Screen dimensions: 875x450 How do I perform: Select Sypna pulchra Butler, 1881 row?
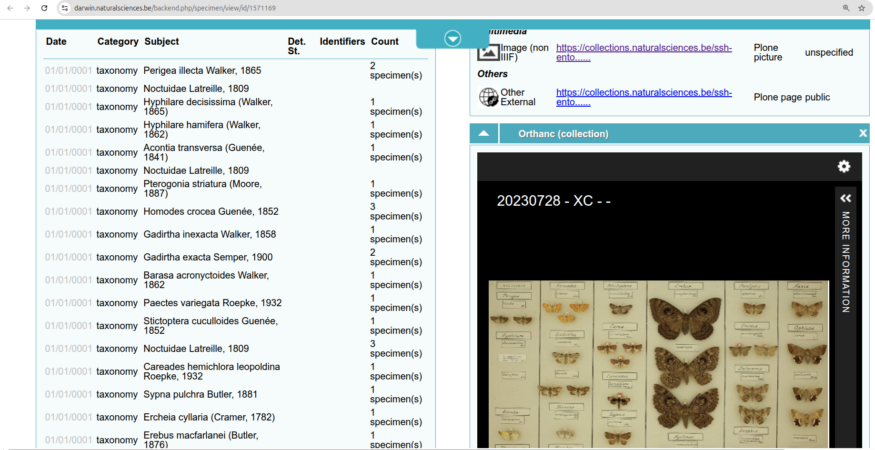tap(236, 394)
